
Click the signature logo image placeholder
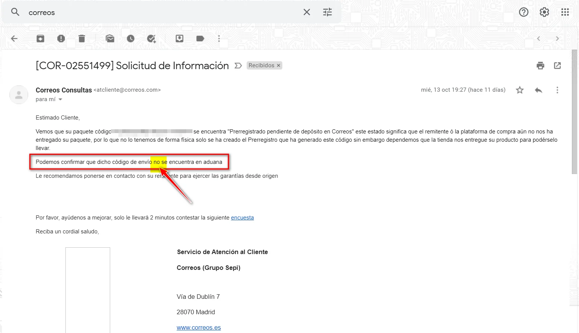point(88,290)
